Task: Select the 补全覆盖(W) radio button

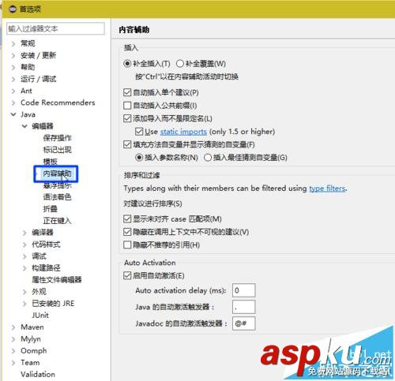Action: coord(180,64)
